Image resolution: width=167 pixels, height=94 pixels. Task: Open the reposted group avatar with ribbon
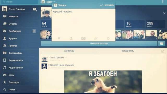coord(44,66)
